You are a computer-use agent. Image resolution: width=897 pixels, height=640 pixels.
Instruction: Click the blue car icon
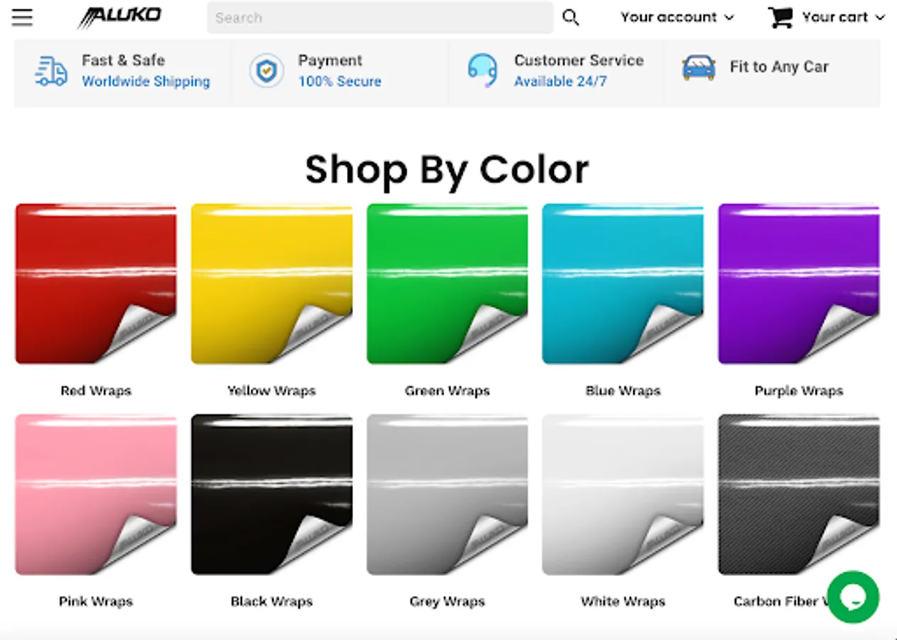coord(699,68)
